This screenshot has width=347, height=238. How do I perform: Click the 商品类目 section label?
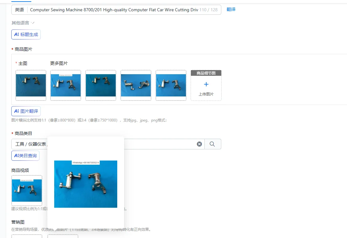tap(24, 133)
